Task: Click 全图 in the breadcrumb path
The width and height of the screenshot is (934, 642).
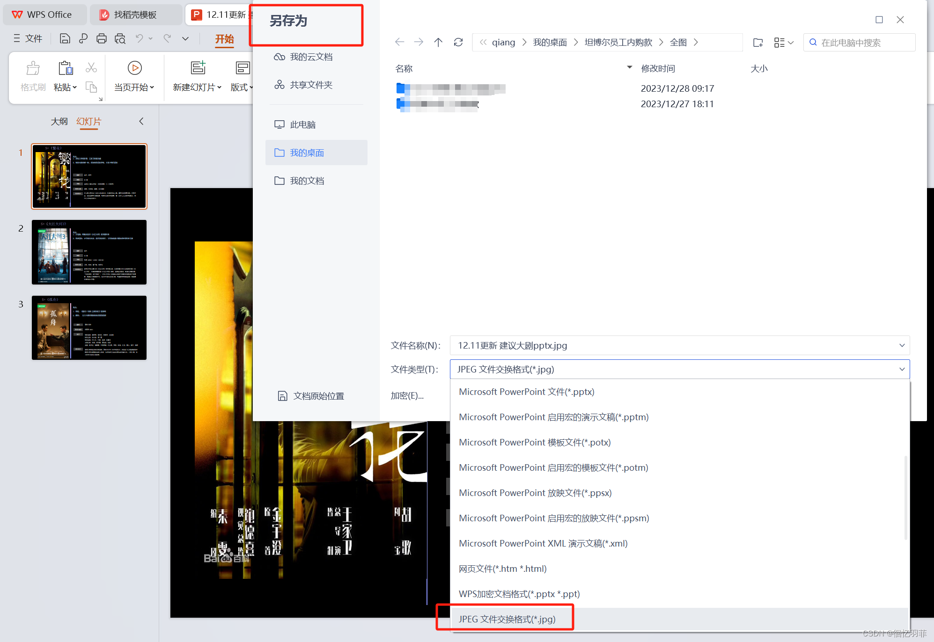Action: pos(678,42)
